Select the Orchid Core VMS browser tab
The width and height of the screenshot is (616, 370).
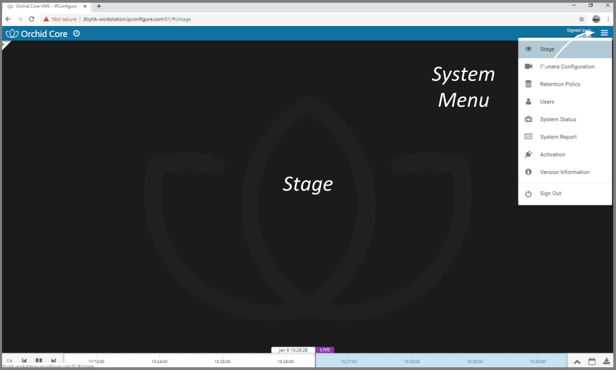coord(47,6)
